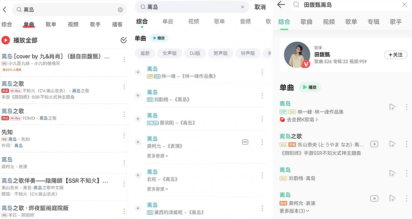Image resolution: width=412 pixels, height=219 pixels.
Task: Add 刘韵格 离岛 with plus icon
Action: pyautogui.click(x=138, y=95)
